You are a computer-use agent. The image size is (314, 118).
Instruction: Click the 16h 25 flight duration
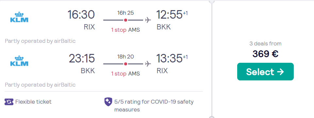click(125, 13)
